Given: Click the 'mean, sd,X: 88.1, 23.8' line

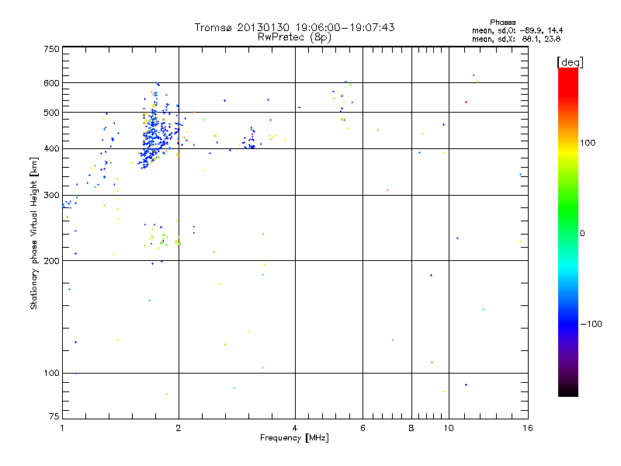Looking at the screenshot, I should 516,39.
